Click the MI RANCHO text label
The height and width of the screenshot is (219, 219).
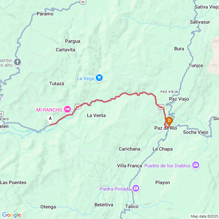(x=49, y=110)
